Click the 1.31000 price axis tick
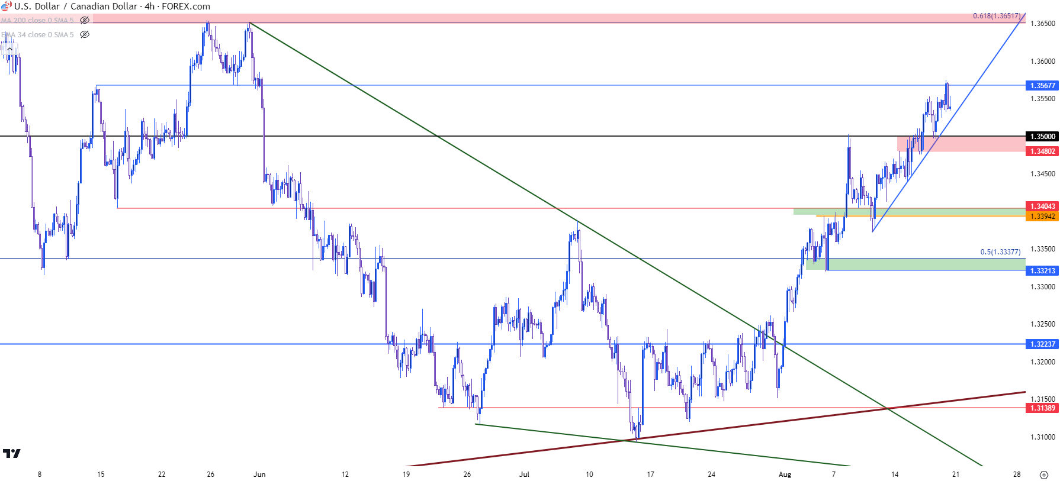Image resolution: width=1060 pixels, height=481 pixels. click(1043, 437)
